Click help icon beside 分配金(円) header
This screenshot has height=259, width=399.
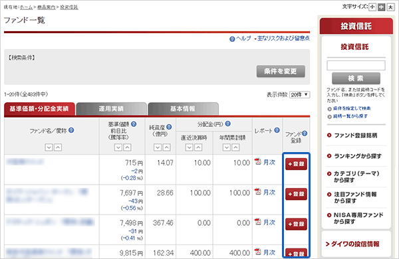pos(228,124)
